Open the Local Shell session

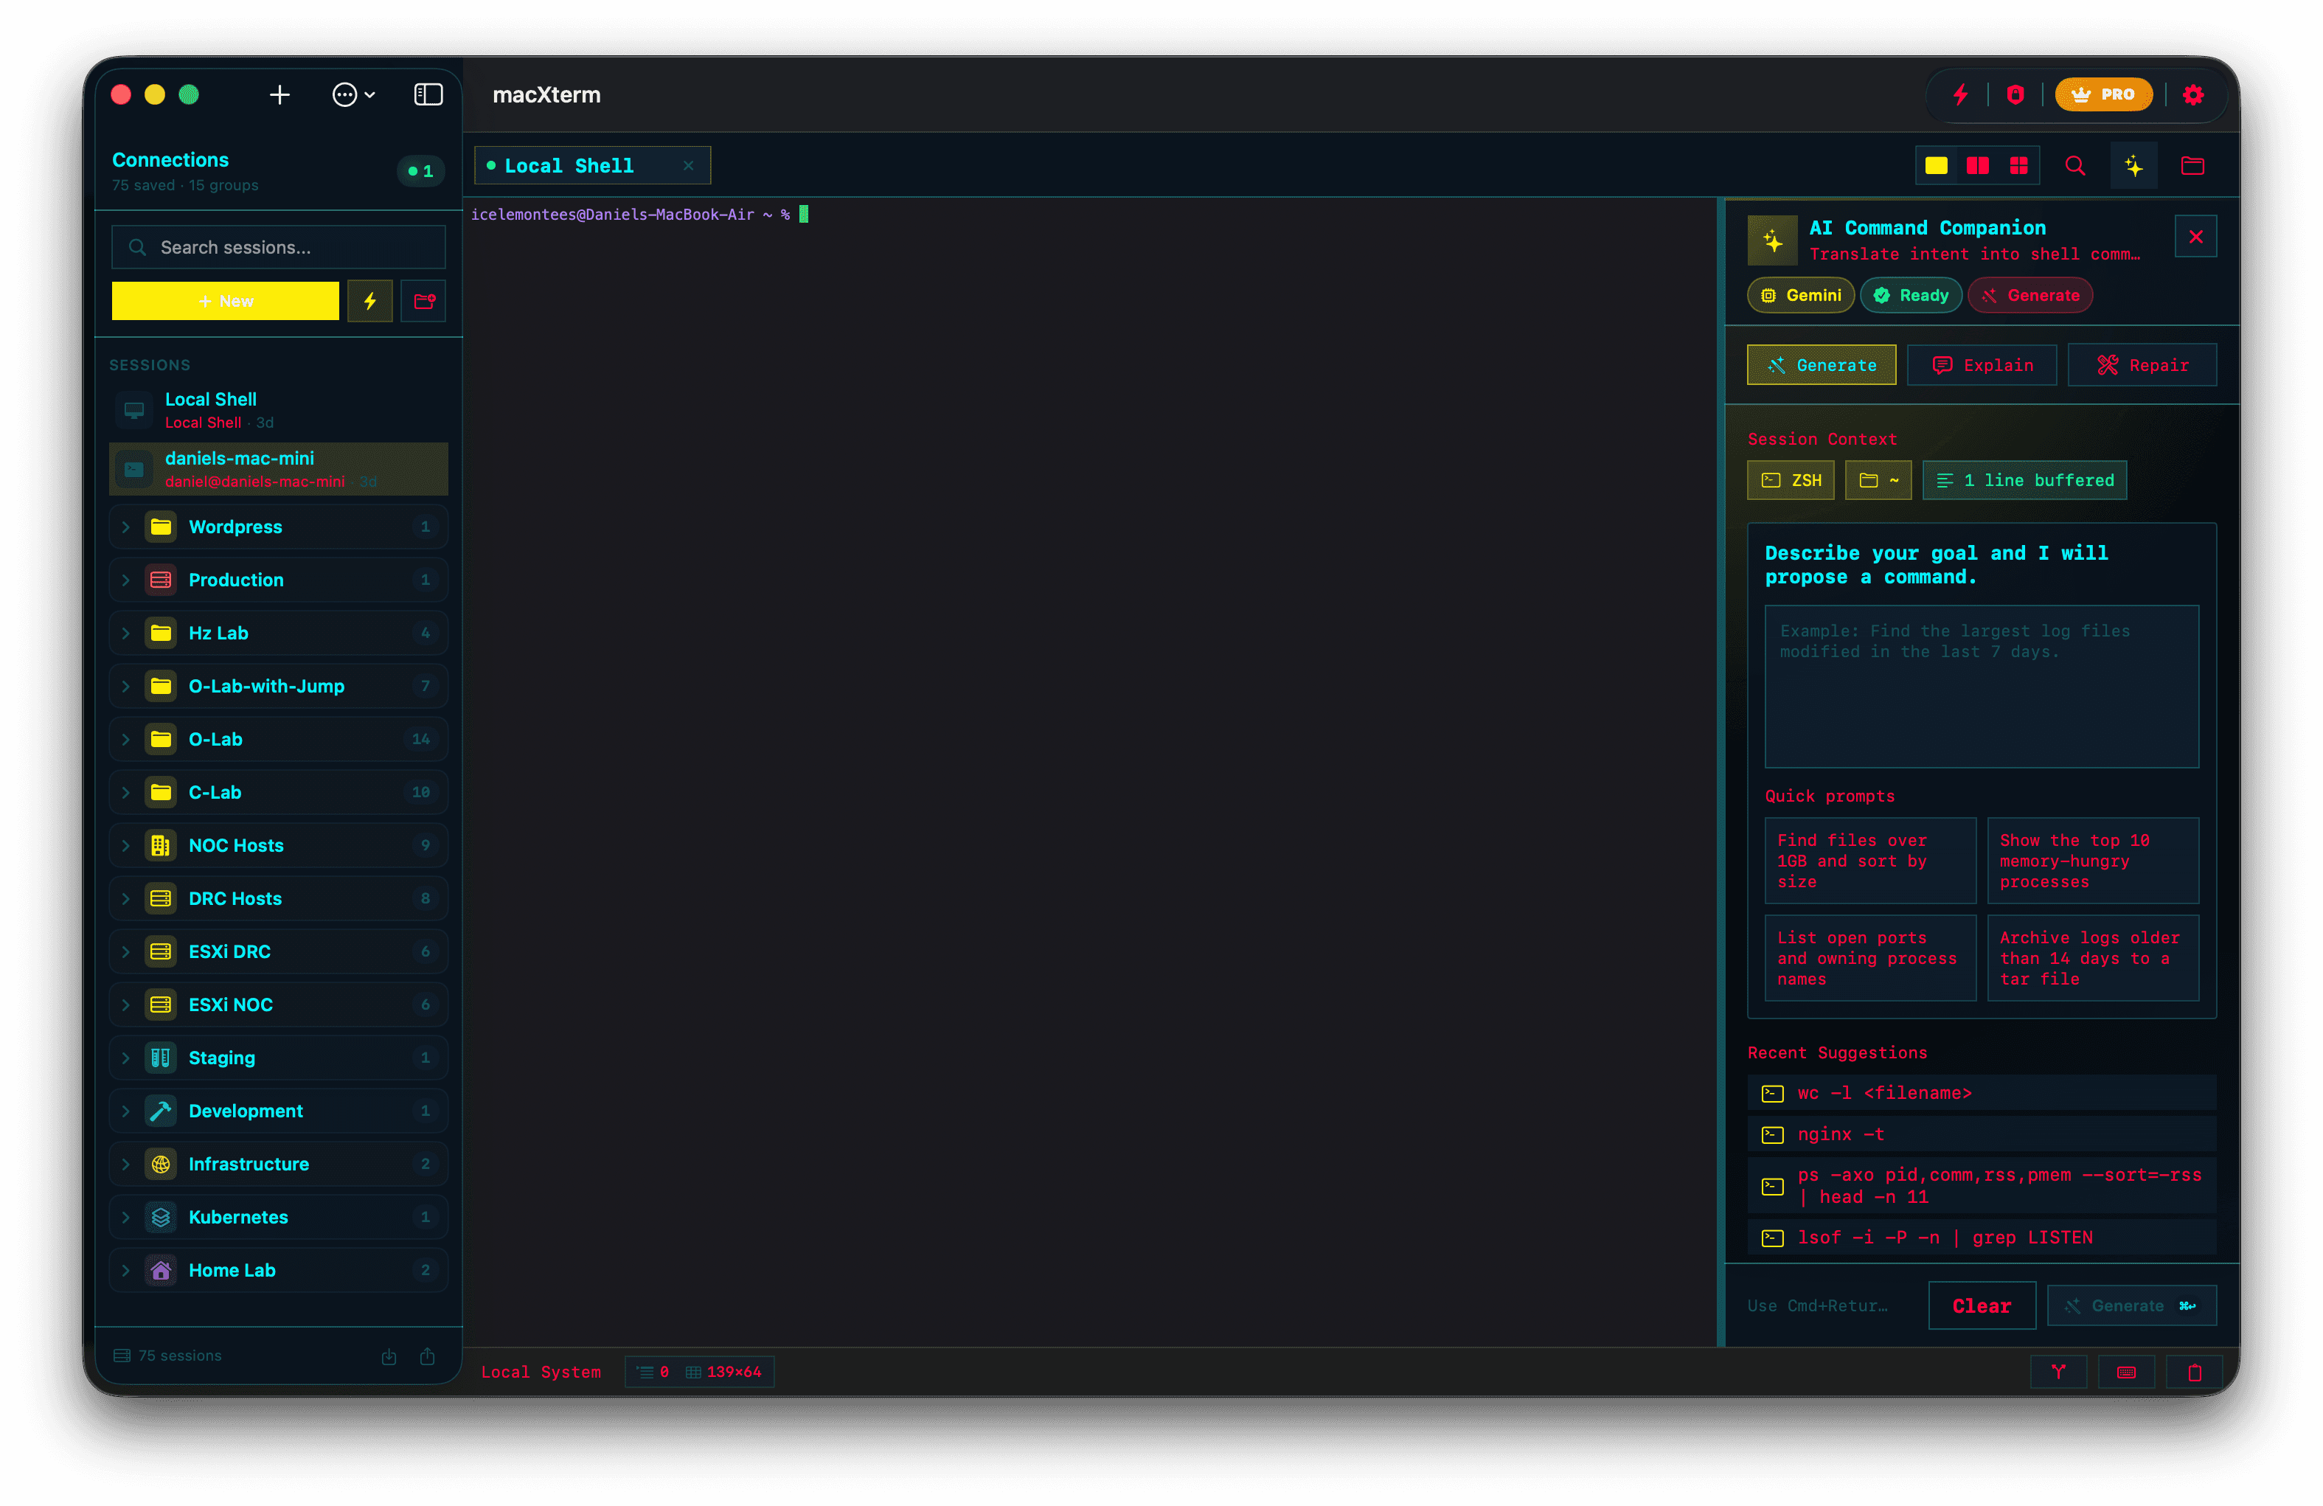tap(278, 410)
